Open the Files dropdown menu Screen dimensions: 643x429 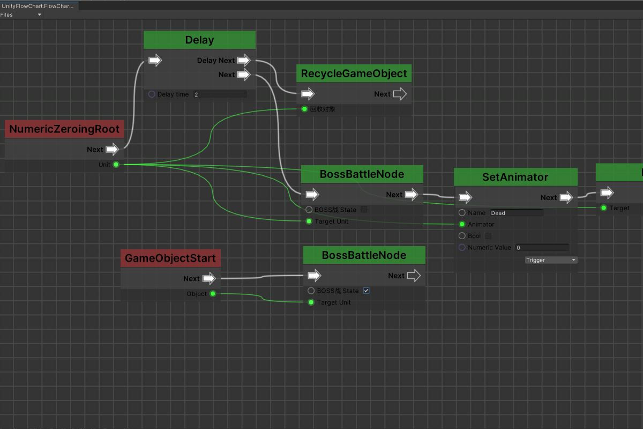point(21,15)
